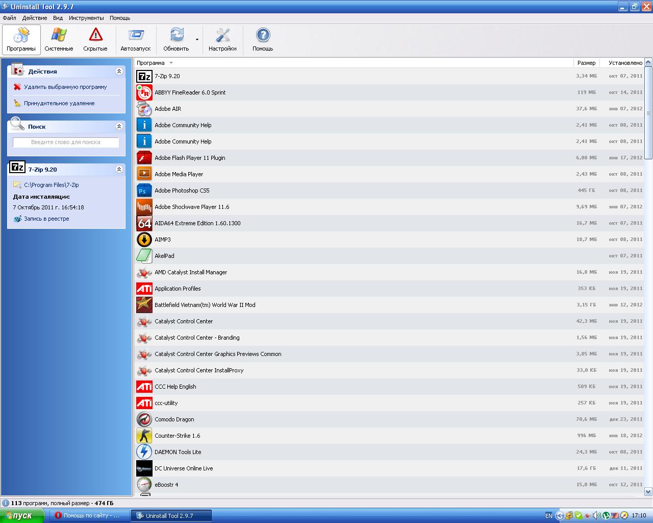653x523 pixels.
Task: Click the scroll up arrow of program list
Action: click(648, 62)
